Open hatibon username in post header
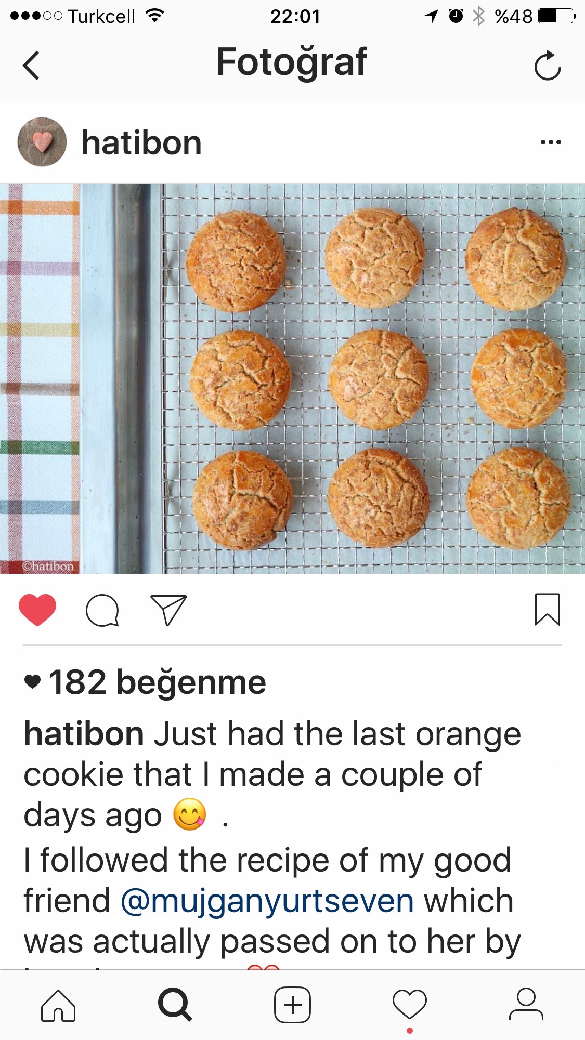This screenshot has height=1040, width=585. (x=141, y=142)
